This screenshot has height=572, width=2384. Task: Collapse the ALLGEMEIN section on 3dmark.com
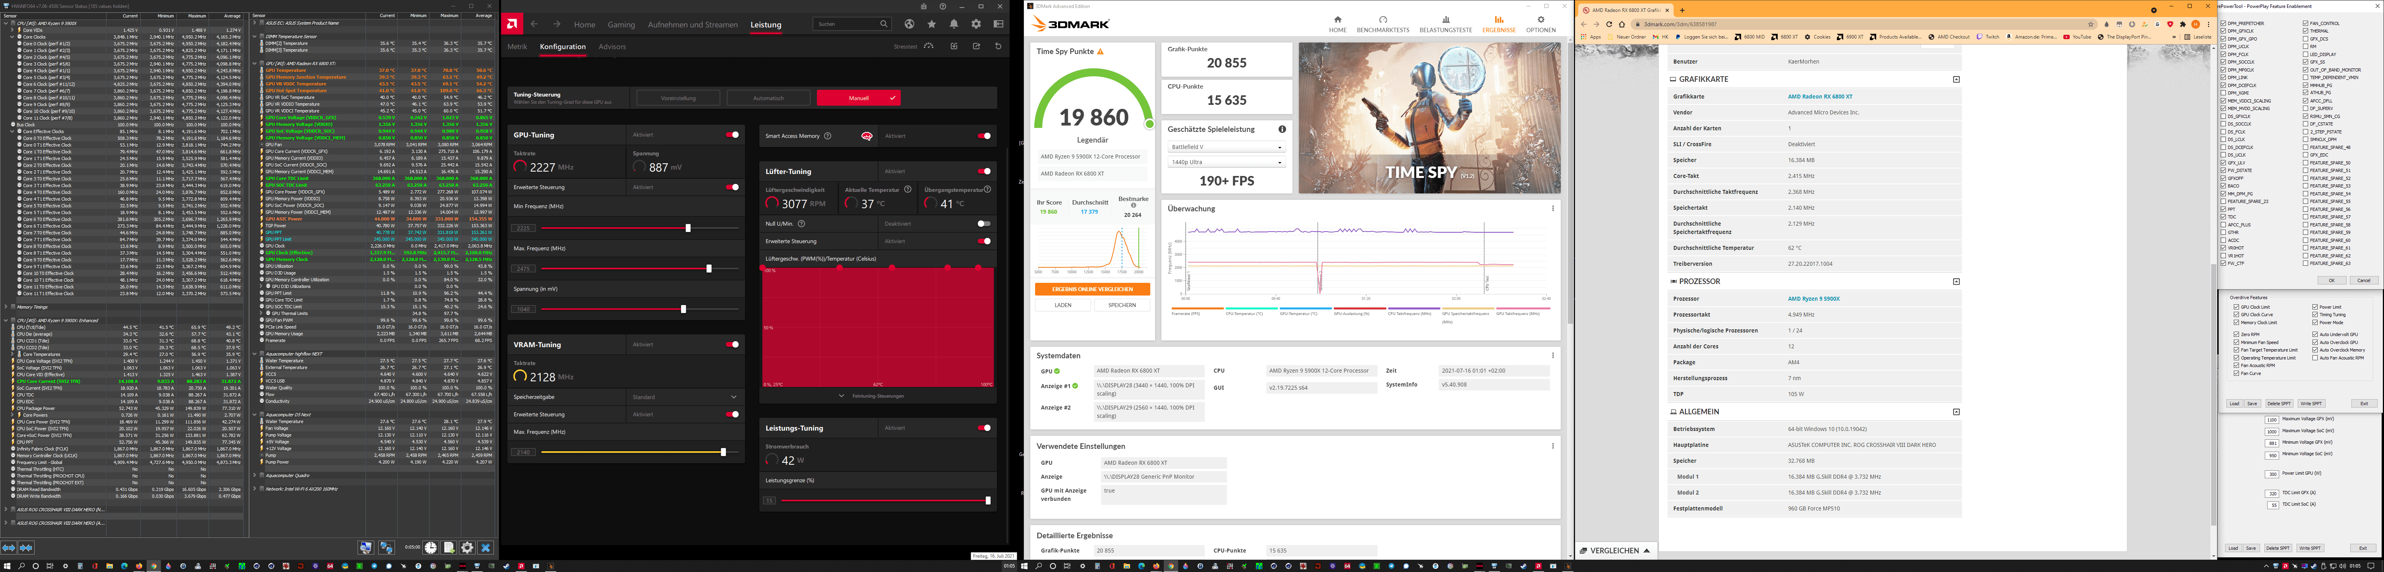(1956, 412)
